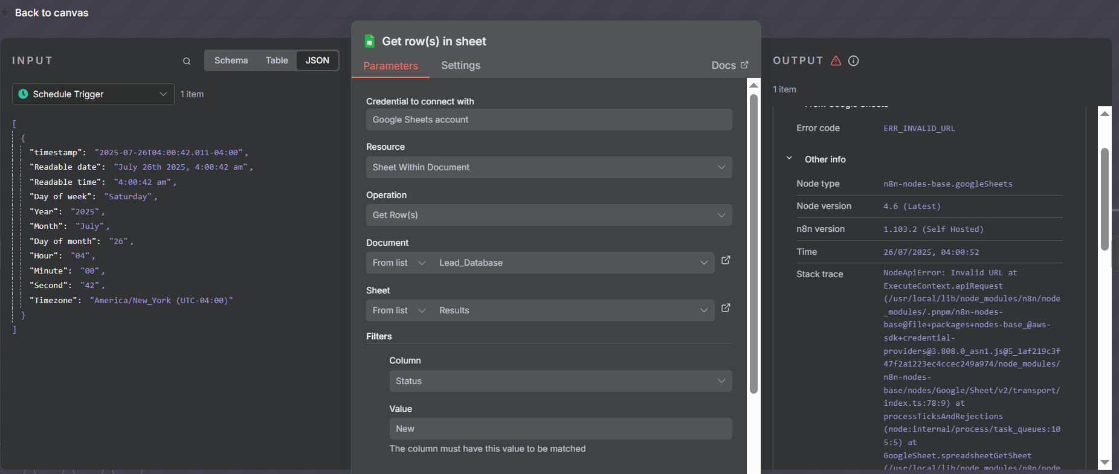Open the Results sheet selector
The image size is (1119, 474).
573,310
